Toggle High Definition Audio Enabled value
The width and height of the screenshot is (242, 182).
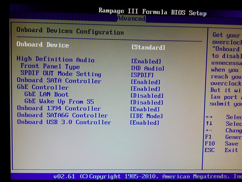coord(146,61)
